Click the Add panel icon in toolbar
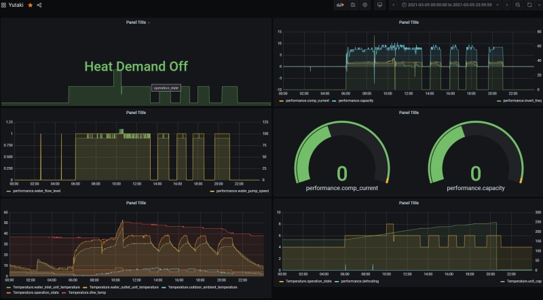The width and height of the screenshot is (543, 300). [x=340, y=5]
